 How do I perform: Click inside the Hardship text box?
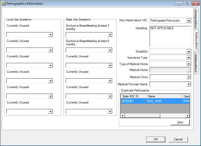(x=171, y=36)
